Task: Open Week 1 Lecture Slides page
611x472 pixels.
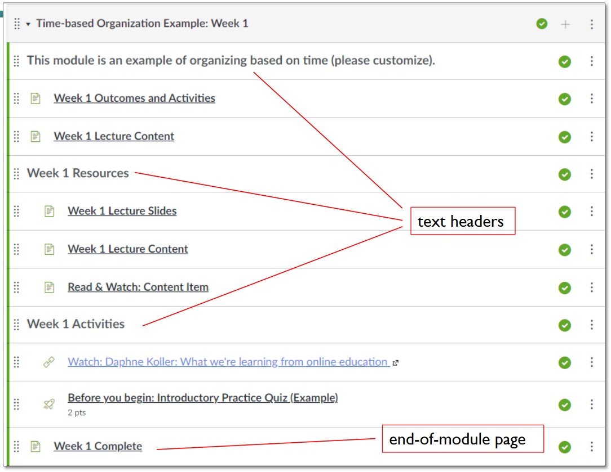Action: [x=122, y=211]
